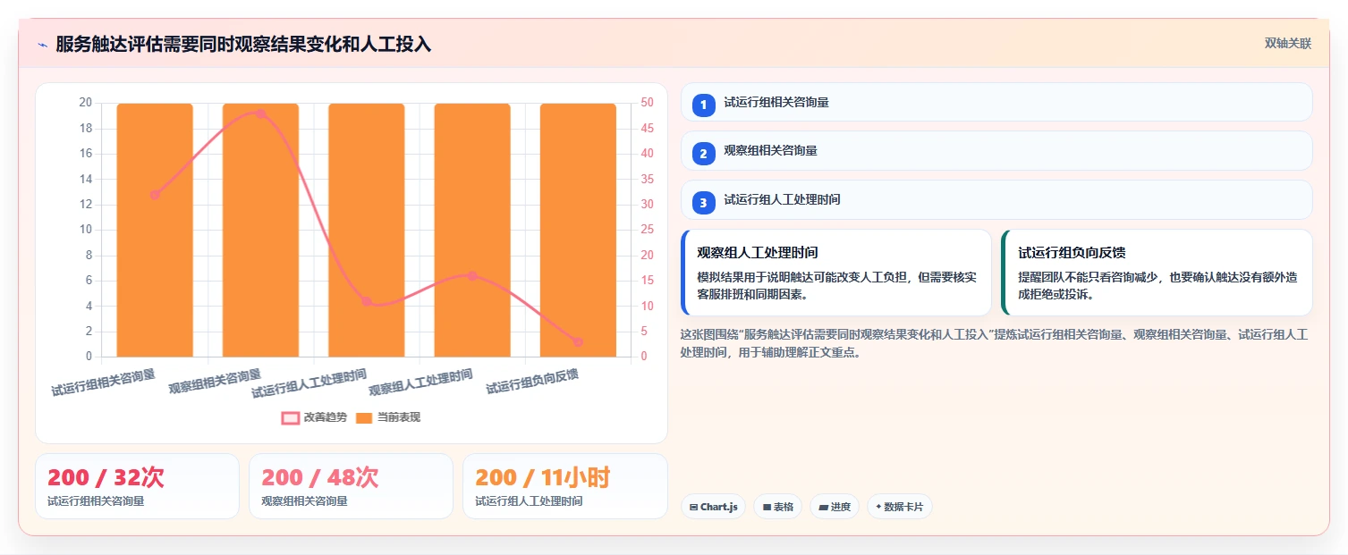Click the Chart.js tag chip
1348x555 pixels.
coord(713,507)
